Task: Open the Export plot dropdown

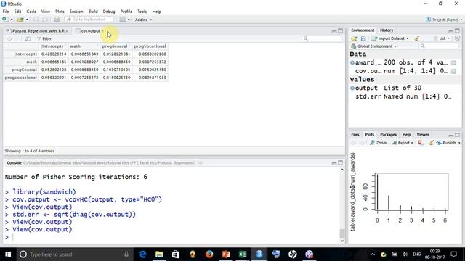Action: (403, 143)
